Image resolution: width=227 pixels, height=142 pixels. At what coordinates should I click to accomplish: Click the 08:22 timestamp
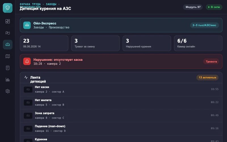215,102
